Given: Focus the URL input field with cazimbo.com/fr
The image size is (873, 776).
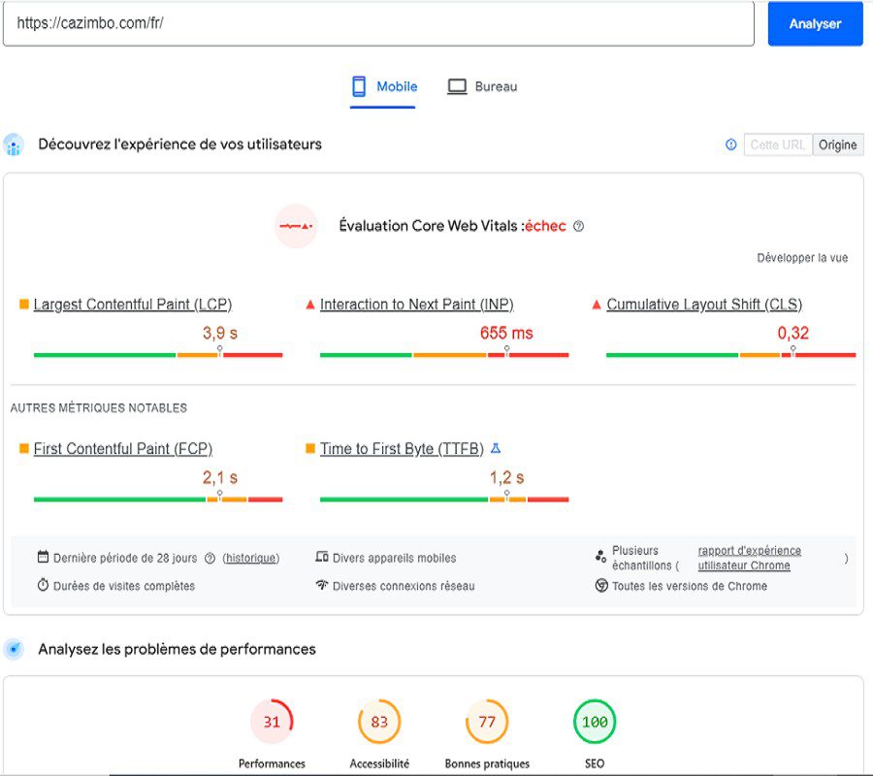Looking at the screenshot, I should [378, 23].
